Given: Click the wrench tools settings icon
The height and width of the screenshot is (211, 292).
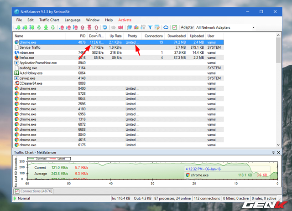Looking at the screenshot, I should [x=143, y=27].
